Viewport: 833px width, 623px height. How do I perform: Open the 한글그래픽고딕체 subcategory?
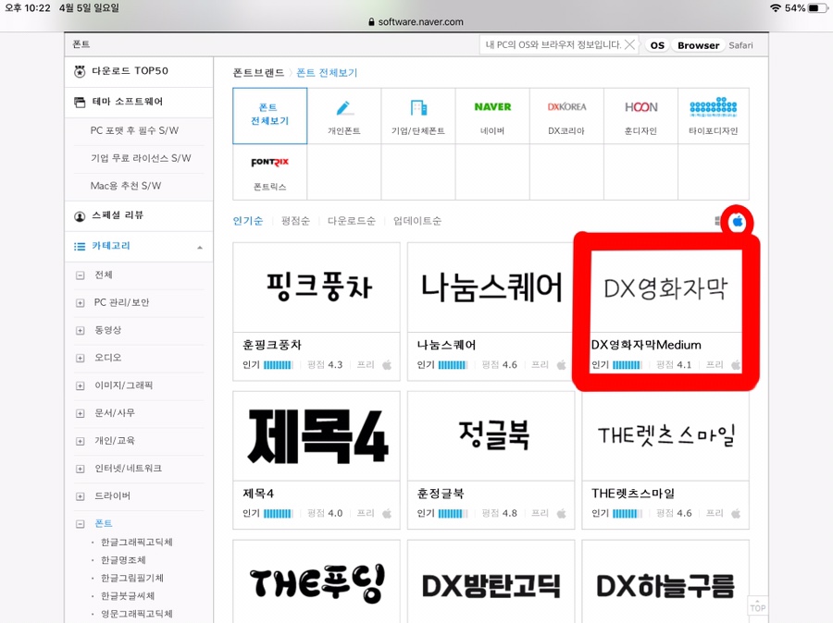pos(137,542)
